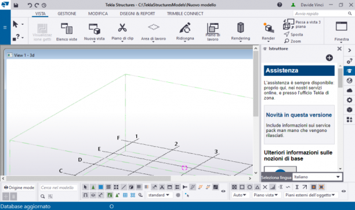Click the plus icon in Istruttore panel

[x=329, y=58]
